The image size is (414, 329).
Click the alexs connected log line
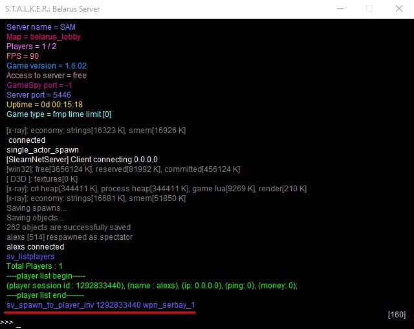coord(36,247)
